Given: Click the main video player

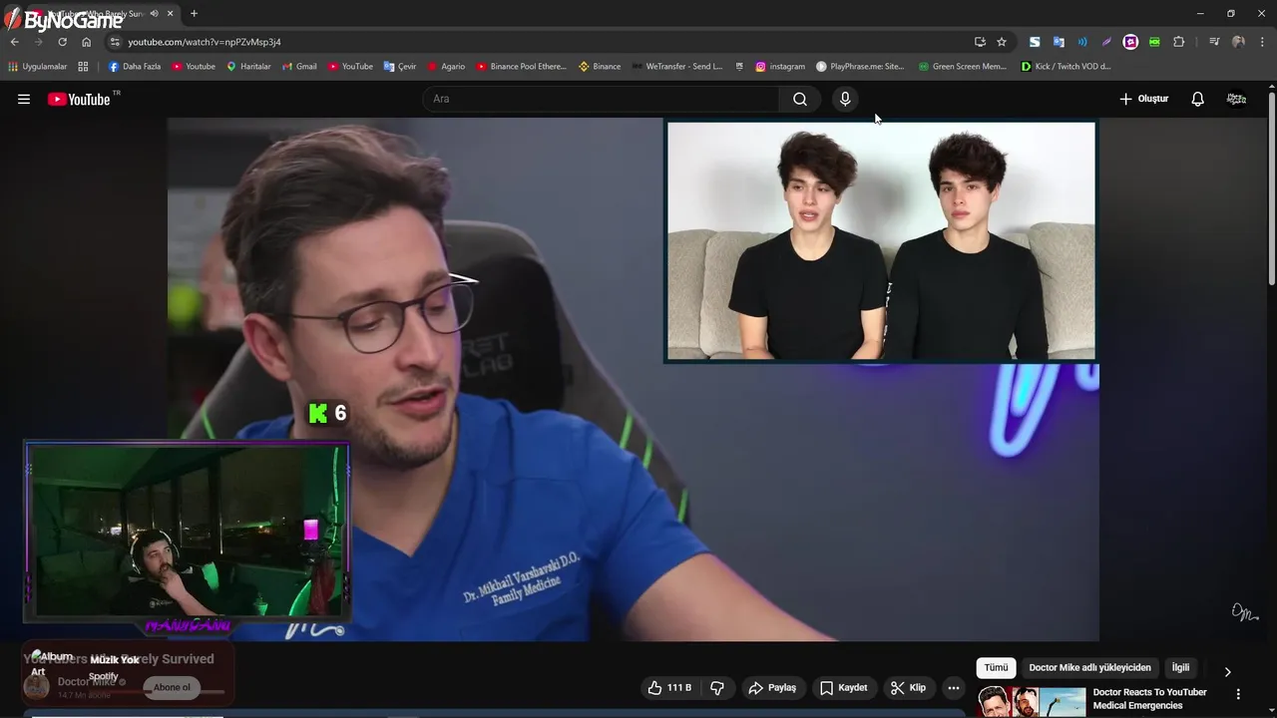Looking at the screenshot, I should 634,379.
